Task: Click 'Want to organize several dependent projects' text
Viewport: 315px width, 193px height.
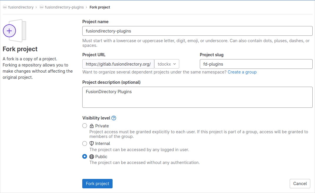Action: [x=154, y=72]
